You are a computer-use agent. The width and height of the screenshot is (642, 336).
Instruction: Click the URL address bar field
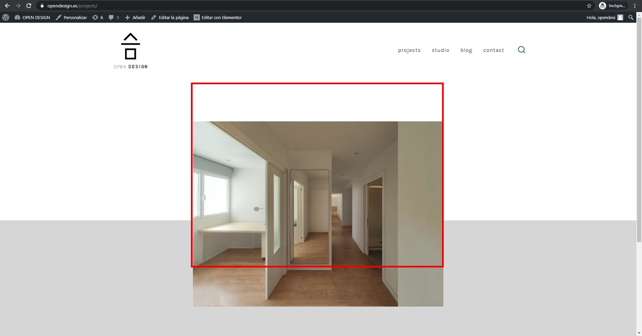[316, 6]
